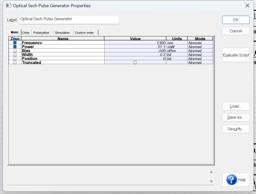This screenshot has height=194, width=256.
Task: Switch to the Polarization tab
Action: tap(41, 33)
